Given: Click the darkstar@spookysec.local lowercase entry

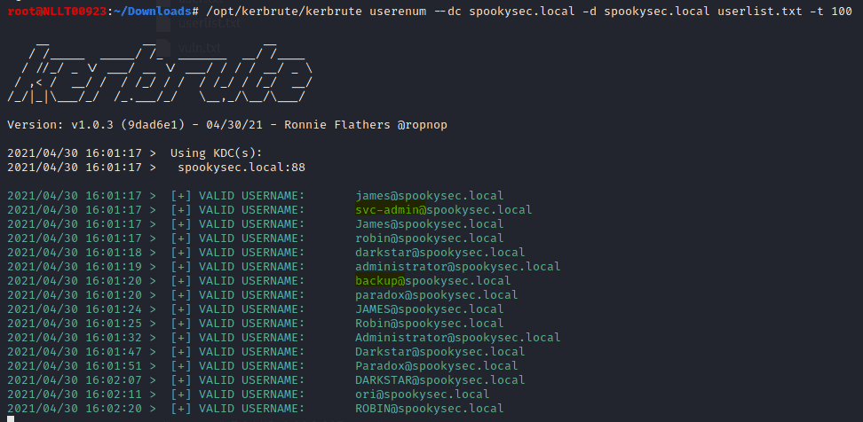Looking at the screenshot, I should (x=440, y=252).
